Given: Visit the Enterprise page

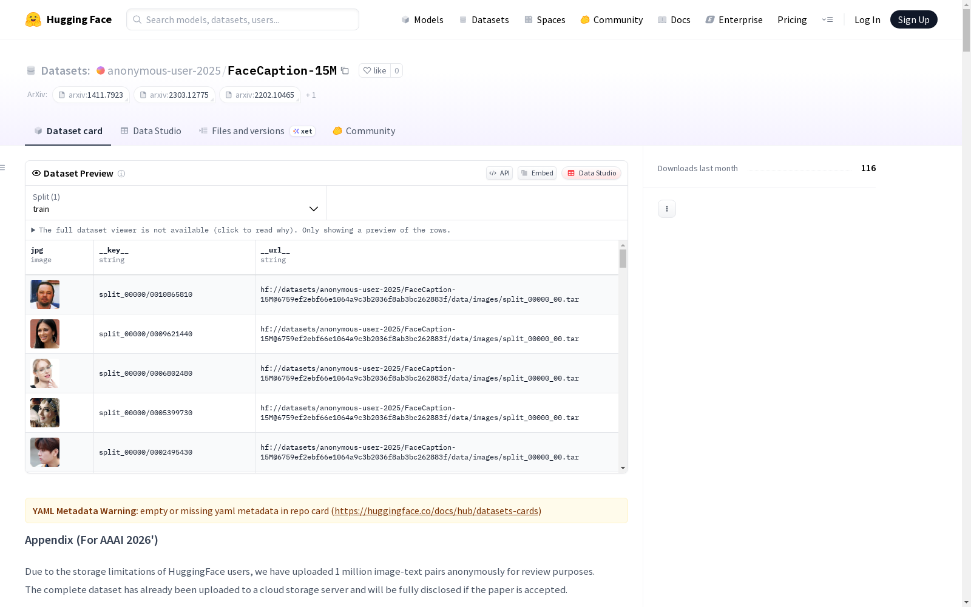Looking at the screenshot, I should pyautogui.click(x=734, y=19).
